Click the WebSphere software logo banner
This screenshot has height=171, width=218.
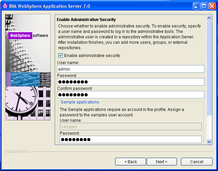click(28, 36)
